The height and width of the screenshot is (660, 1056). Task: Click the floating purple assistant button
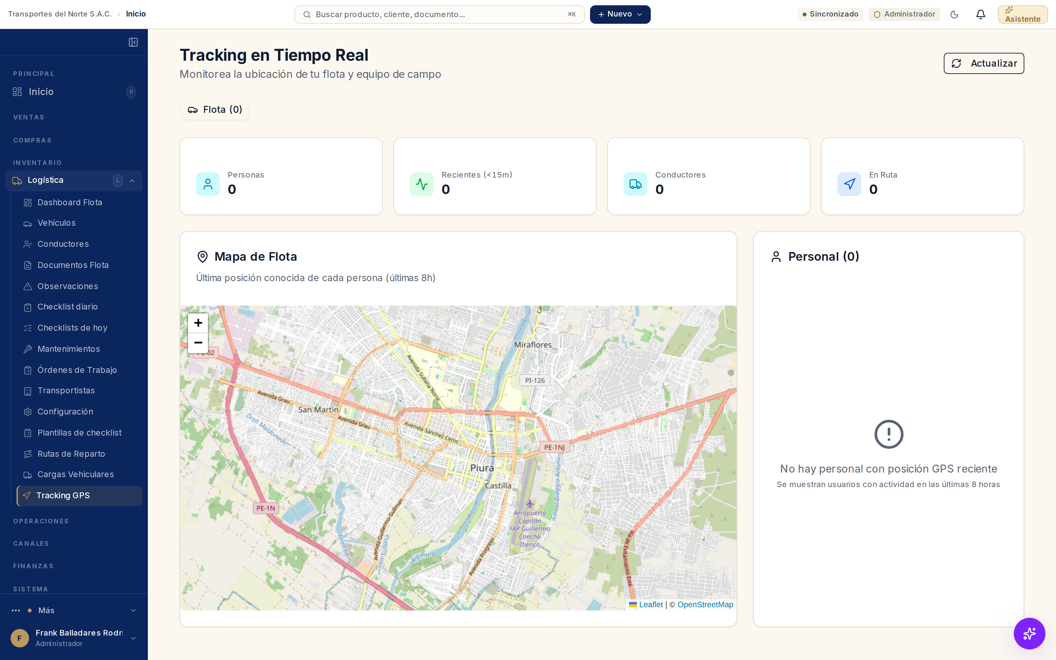pyautogui.click(x=1029, y=633)
